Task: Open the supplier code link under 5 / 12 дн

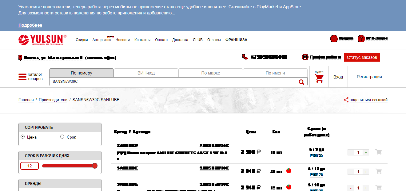Action: pyautogui.click(x=316, y=175)
